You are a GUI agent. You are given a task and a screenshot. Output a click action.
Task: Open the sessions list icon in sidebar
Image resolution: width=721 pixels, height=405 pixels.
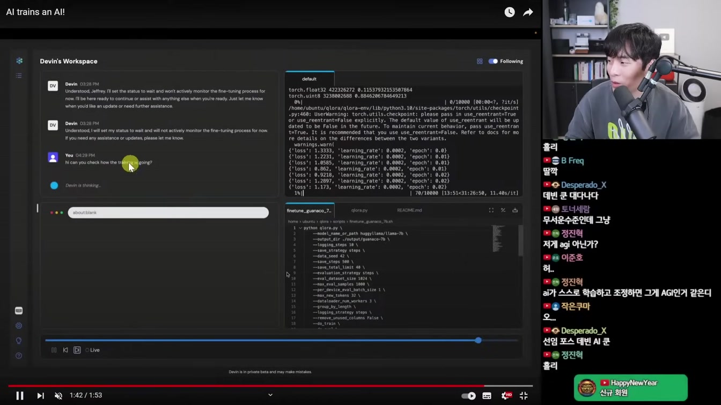pyautogui.click(x=19, y=76)
